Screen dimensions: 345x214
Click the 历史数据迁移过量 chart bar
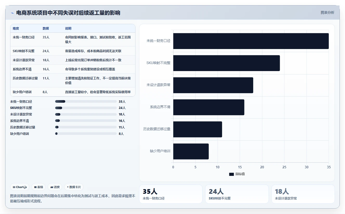[x=198, y=129]
